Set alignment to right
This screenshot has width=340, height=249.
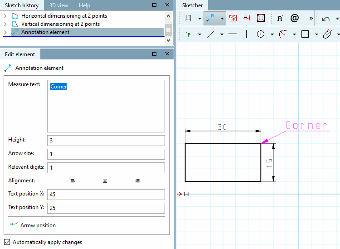137,181
